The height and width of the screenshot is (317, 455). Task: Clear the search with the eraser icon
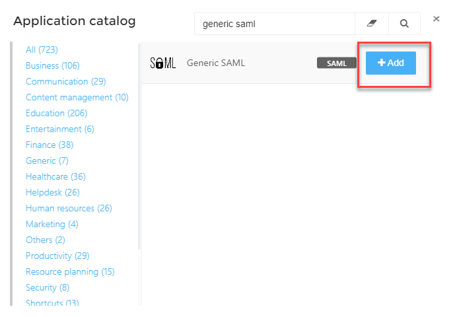(372, 24)
